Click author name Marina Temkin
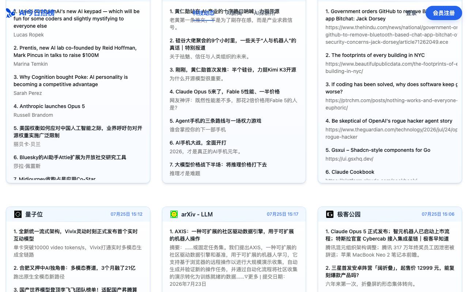Viewport: 468px width, 292px height. click(31, 64)
